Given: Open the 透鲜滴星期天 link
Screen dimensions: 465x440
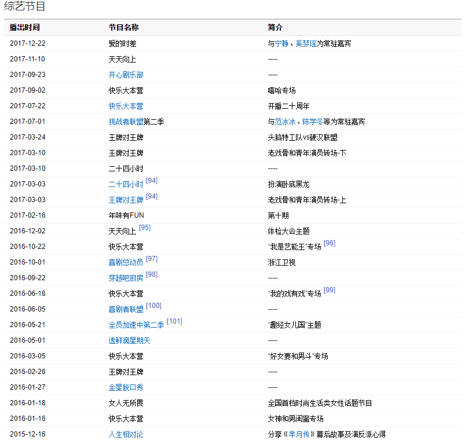Looking at the screenshot, I should pos(129,340).
